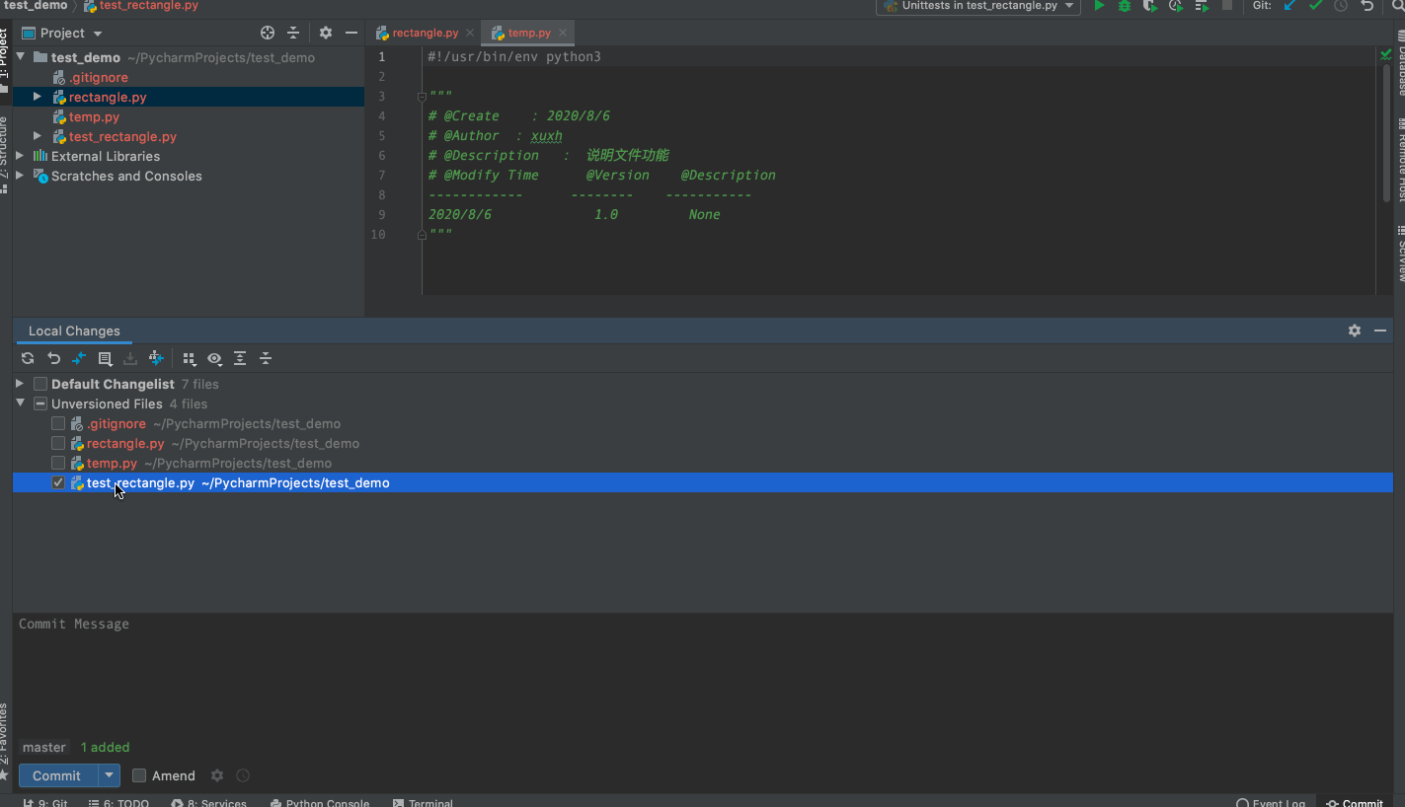Click Rollback icon in Local Changes toolbar
Screen dimensions: 1405x807
click(53, 358)
